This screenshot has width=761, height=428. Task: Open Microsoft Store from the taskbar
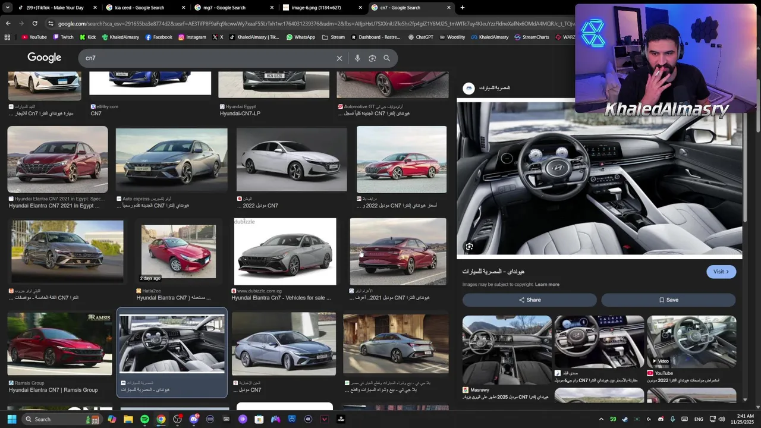259,419
